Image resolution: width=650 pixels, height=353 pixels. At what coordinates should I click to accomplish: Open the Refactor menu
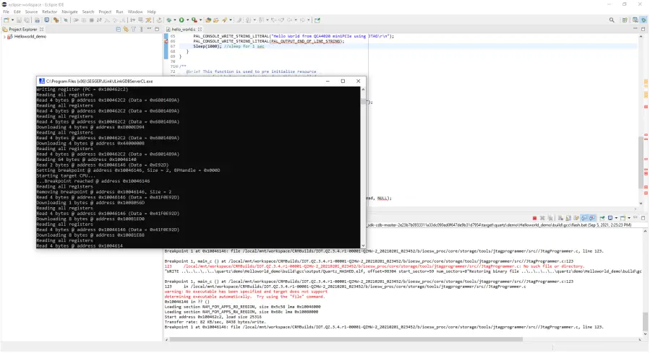[49, 12]
